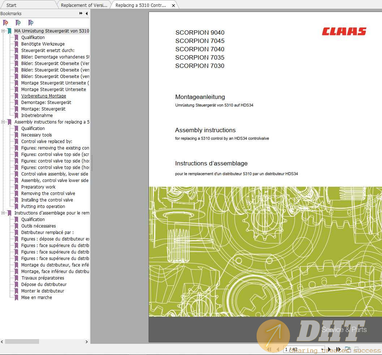Click bookmark icon beside Preparatory work
The image size is (382, 355).
coord(16,187)
